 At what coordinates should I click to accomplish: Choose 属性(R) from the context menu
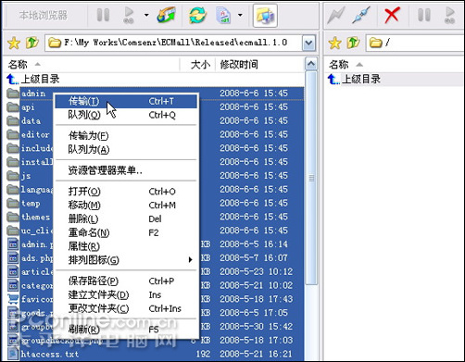126,246
